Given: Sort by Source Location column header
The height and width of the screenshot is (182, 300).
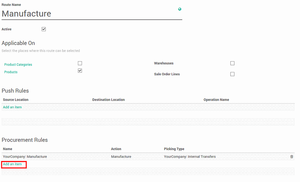Looking at the screenshot, I should [16, 100].
